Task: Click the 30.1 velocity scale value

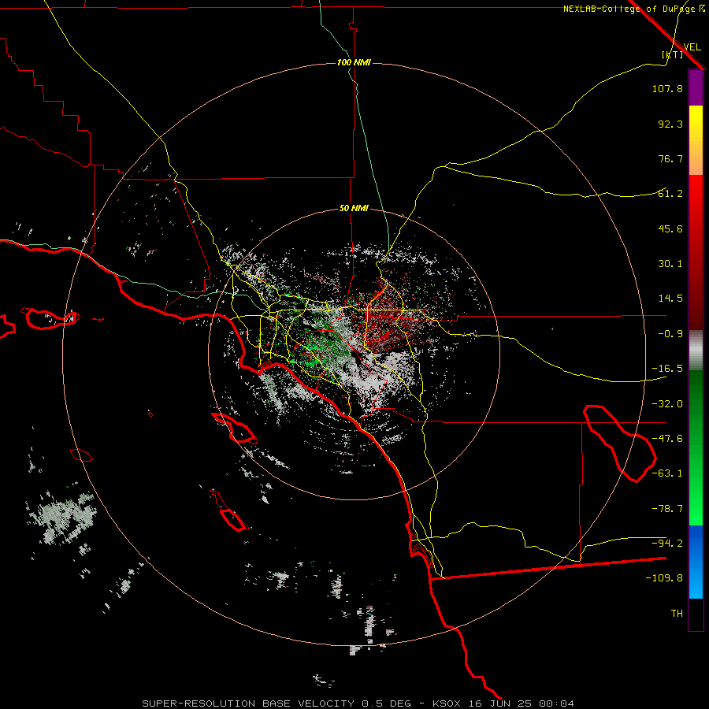Action: click(670, 264)
